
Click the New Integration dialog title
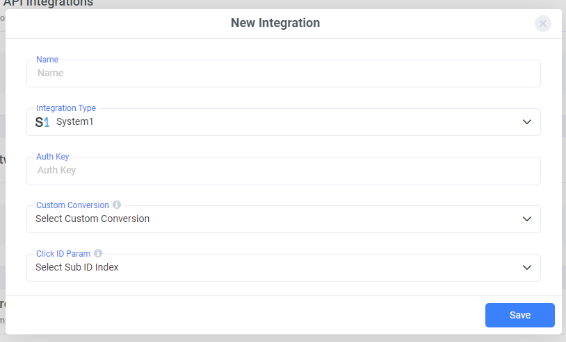pos(275,23)
